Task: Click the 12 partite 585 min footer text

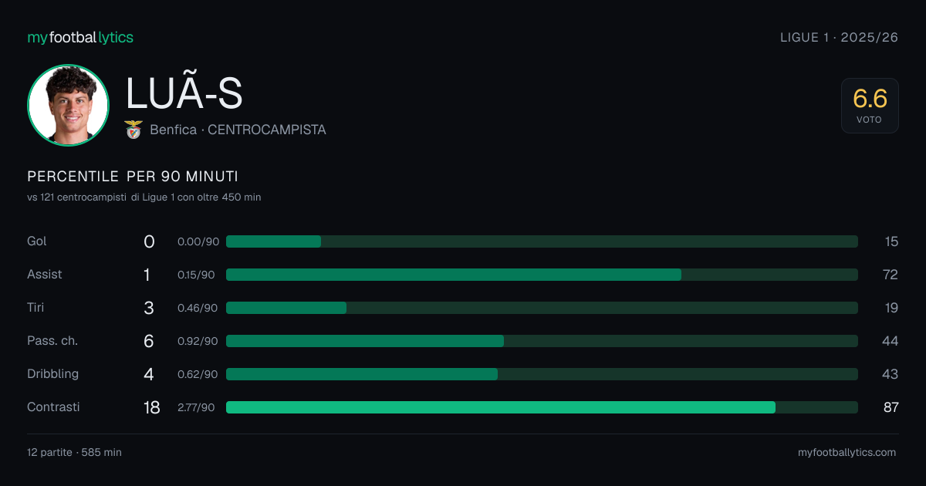Action: click(74, 453)
